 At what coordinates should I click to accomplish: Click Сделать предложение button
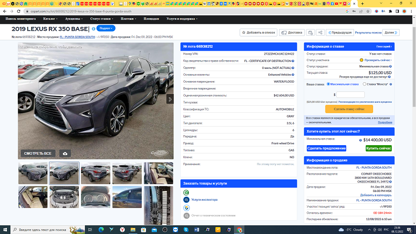(326, 148)
